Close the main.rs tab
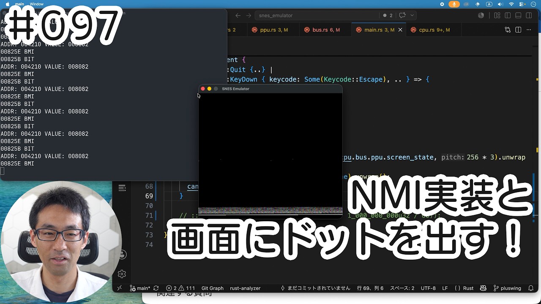This screenshot has width=541, height=304. tap(400, 30)
